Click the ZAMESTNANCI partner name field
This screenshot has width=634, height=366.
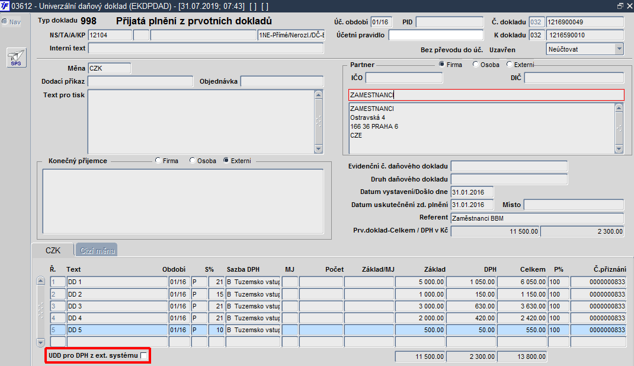pyautogui.click(x=486, y=95)
